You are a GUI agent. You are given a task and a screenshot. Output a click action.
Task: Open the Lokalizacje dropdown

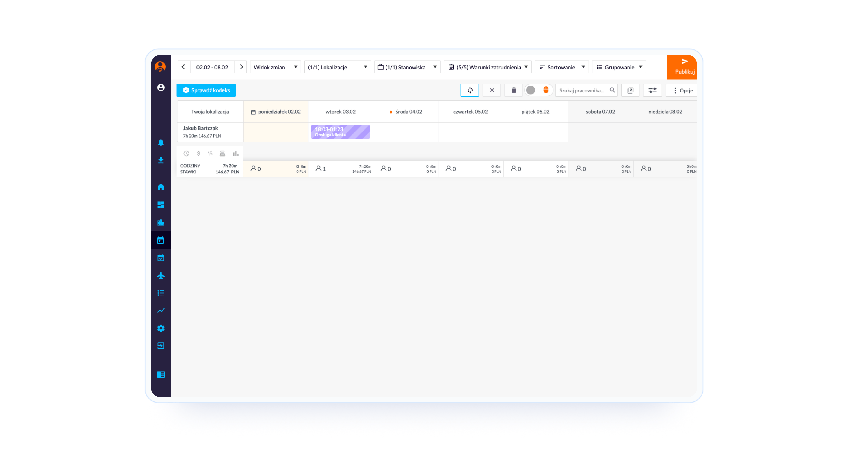337,67
